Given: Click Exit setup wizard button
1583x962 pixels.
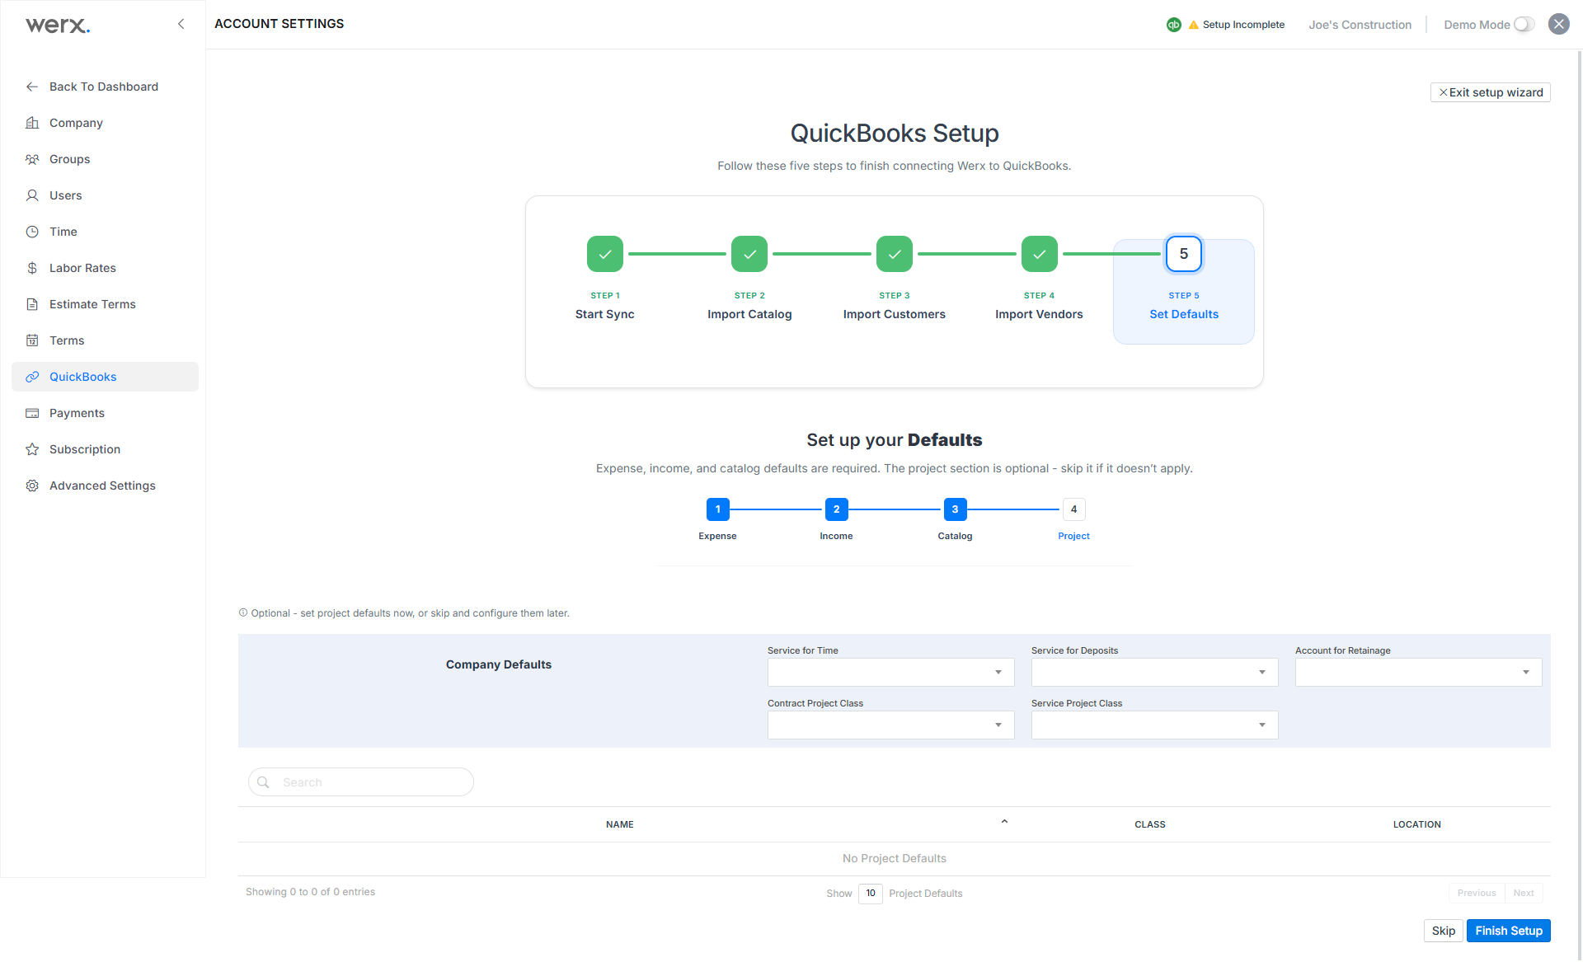Looking at the screenshot, I should 1491,92.
